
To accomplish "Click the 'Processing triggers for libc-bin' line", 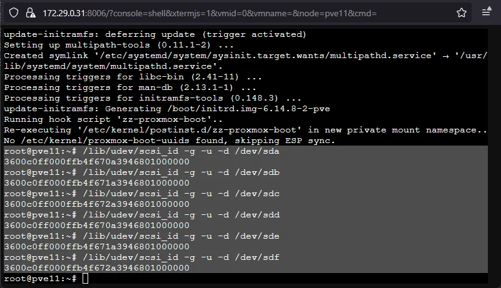I will (133, 77).
